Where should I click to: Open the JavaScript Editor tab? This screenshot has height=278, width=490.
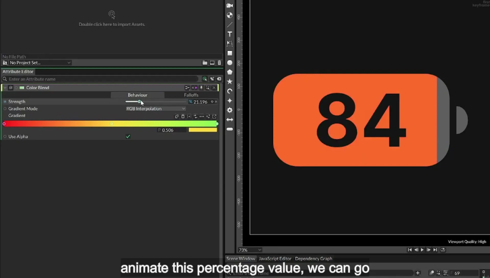(x=275, y=259)
